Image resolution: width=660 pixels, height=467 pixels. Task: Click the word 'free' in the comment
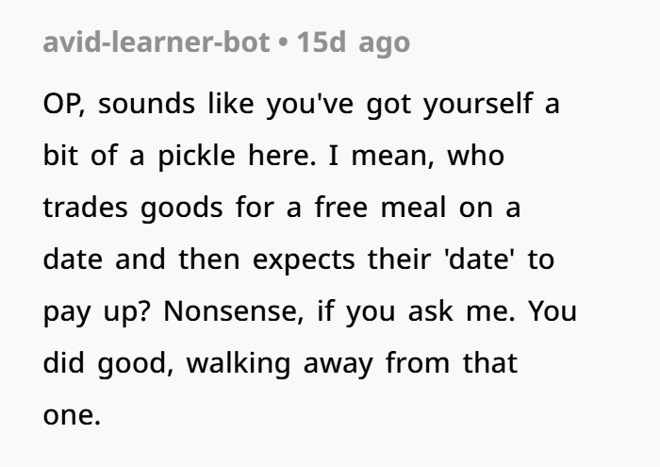(341, 208)
